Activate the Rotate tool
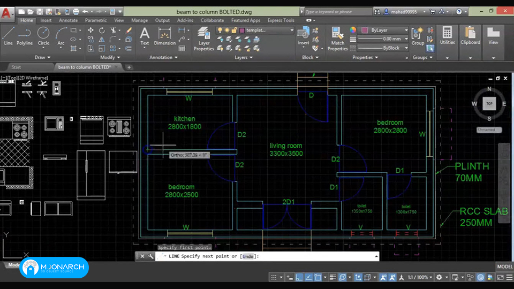The height and width of the screenshot is (289, 514). tap(102, 30)
